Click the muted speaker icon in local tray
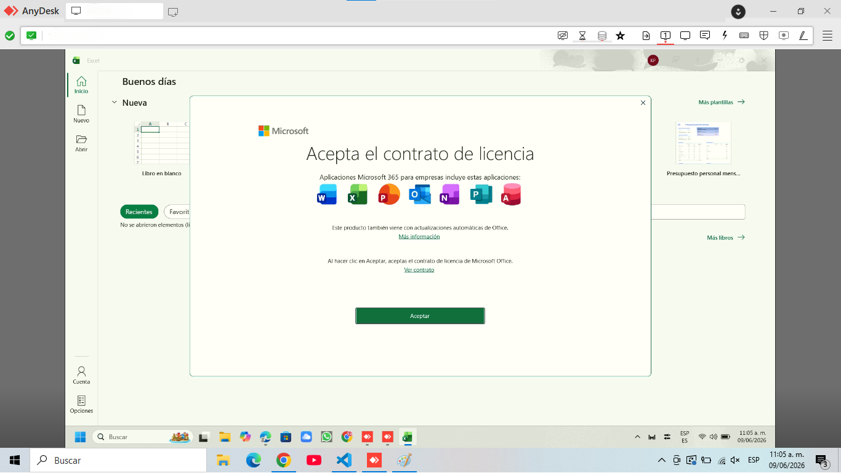Image resolution: width=841 pixels, height=473 pixels. pyautogui.click(x=735, y=460)
